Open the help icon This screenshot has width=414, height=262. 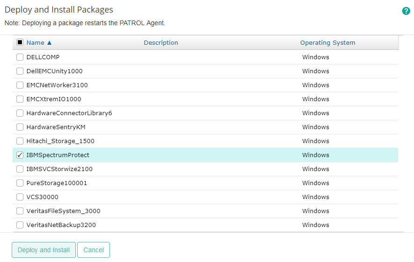[406, 11]
